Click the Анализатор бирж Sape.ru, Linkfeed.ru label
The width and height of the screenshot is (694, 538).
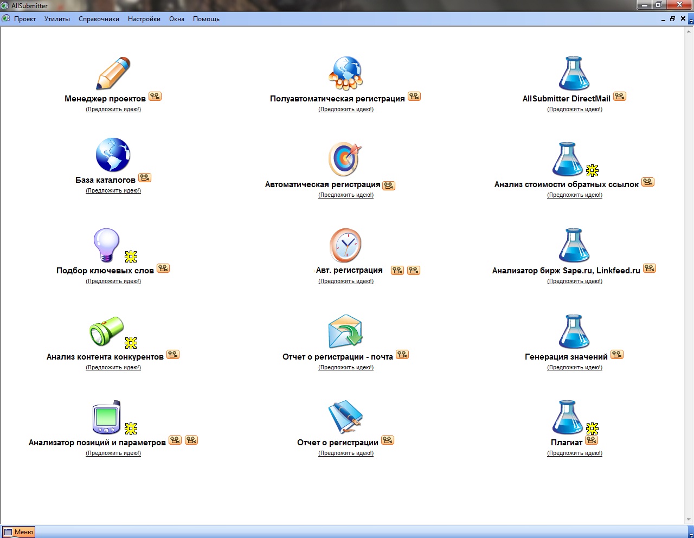(x=566, y=271)
